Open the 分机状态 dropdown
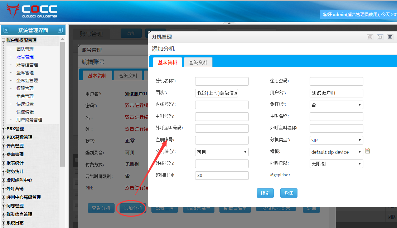 [x=222, y=152]
